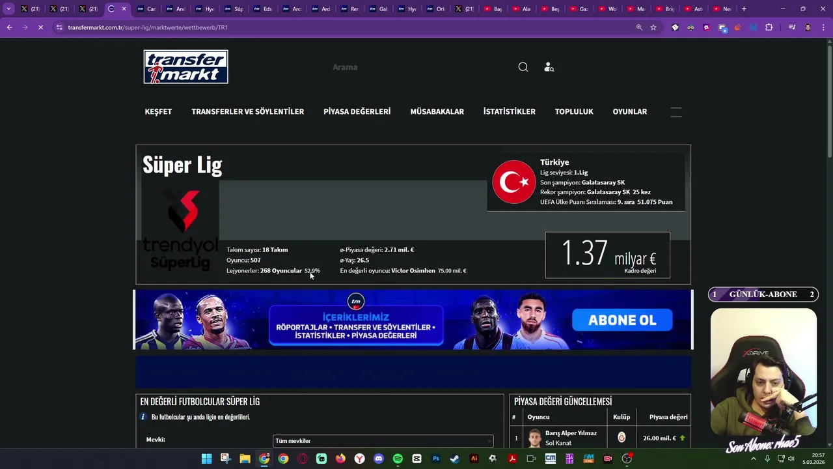
Task: Click the 1.37 milyar € squad value box
Action: [607, 255]
